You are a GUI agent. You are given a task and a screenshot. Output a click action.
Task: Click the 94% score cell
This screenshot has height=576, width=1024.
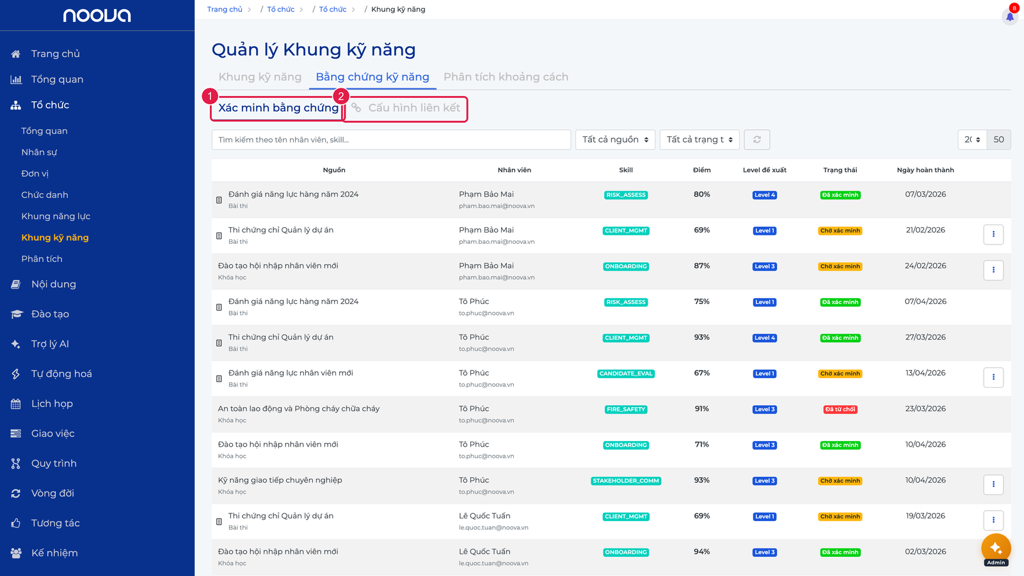click(x=702, y=552)
